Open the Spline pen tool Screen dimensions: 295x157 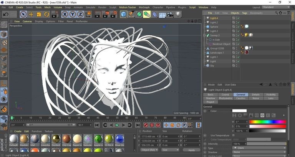pos(131,14)
